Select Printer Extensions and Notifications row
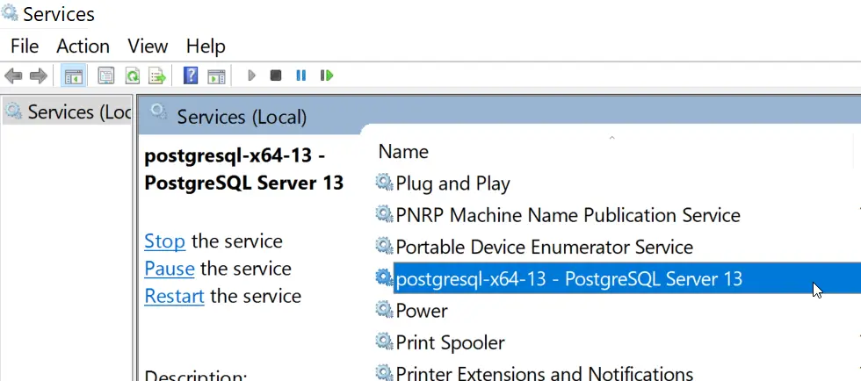The height and width of the screenshot is (381, 861). point(544,374)
